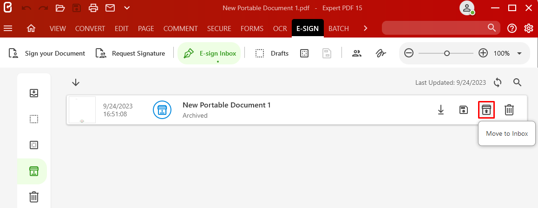Save New Portable Document 1 with the row disk icon
The width and height of the screenshot is (538, 208).
coord(464,110)
